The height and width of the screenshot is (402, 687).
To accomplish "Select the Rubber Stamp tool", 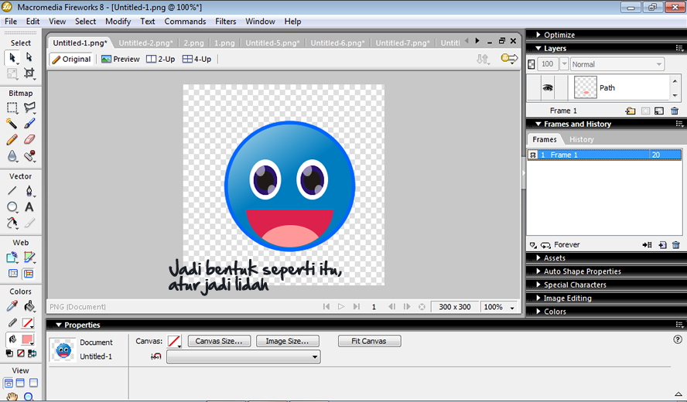I will (29, 156).
